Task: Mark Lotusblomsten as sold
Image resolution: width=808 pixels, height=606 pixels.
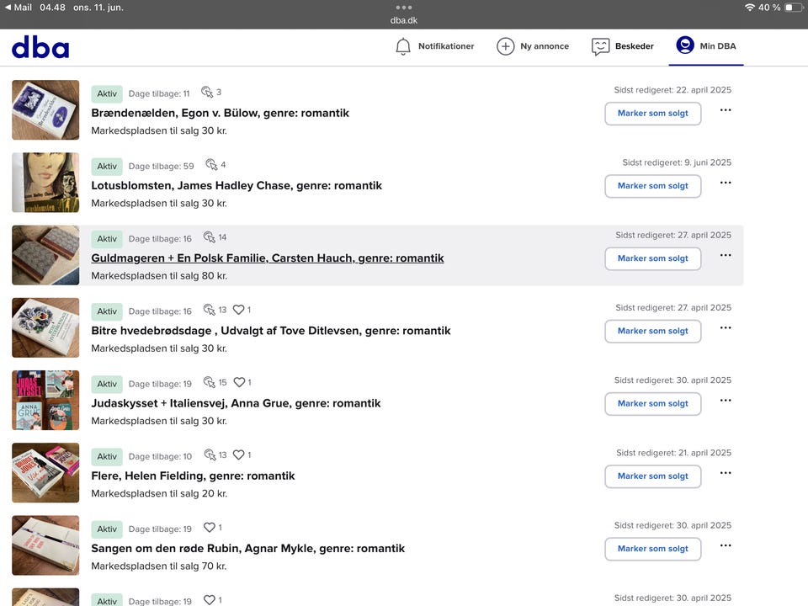Action: point(653,186)
